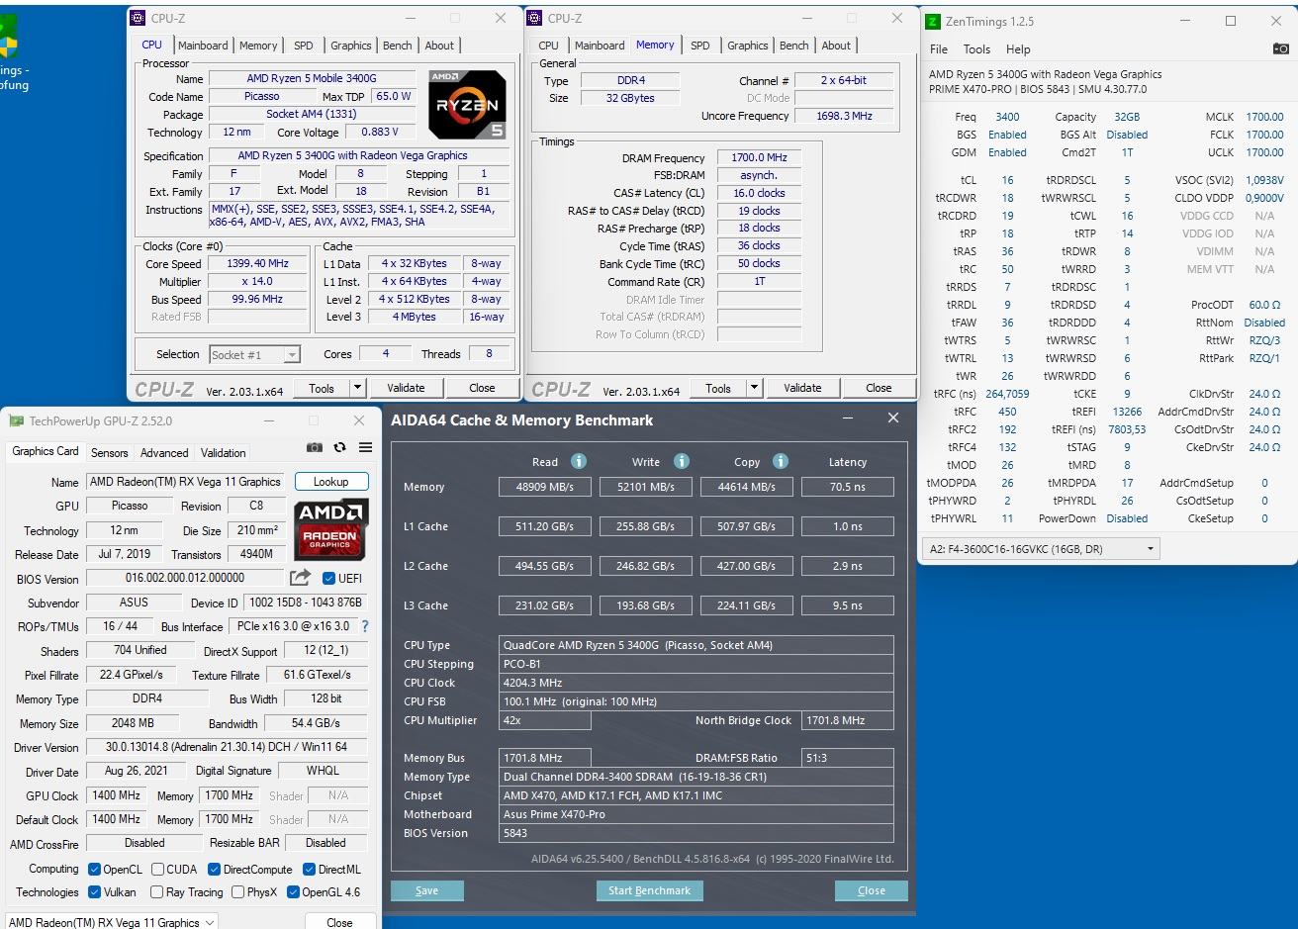
Task: Open the ZenTimings File menu
Action: click(x=939, y=48)
